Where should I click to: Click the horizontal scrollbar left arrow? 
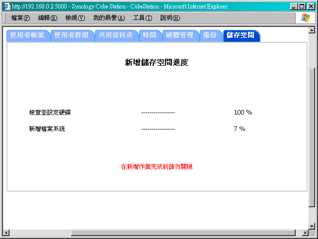pos(6,233)
